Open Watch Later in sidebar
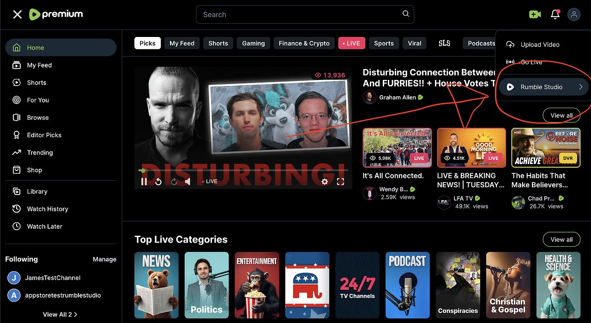The width and height of the screenshot is (591, 323). (x=61, y=226)
